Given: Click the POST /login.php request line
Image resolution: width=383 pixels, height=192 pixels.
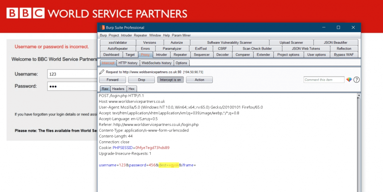Looking at the screenshot, I should point(122,96).
